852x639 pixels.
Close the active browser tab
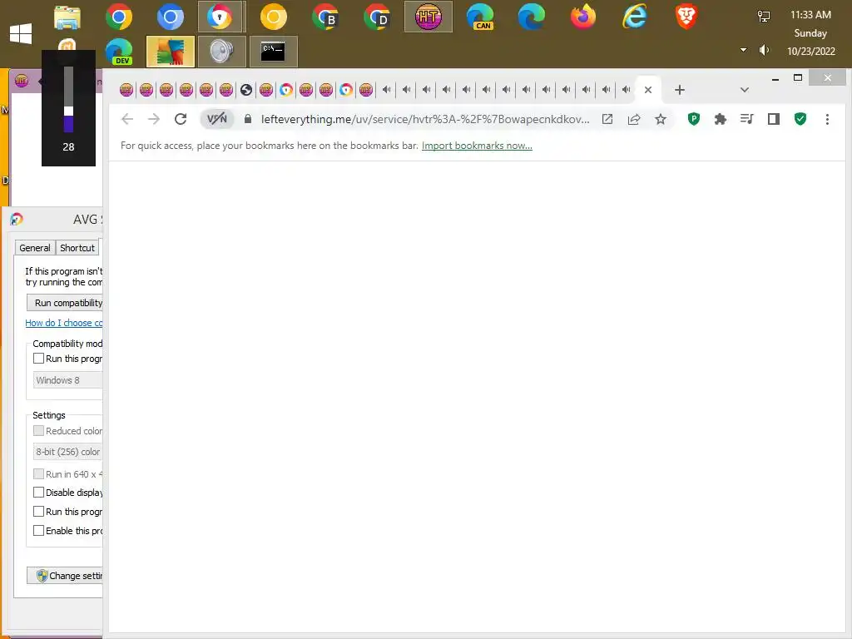click(647, 90)
